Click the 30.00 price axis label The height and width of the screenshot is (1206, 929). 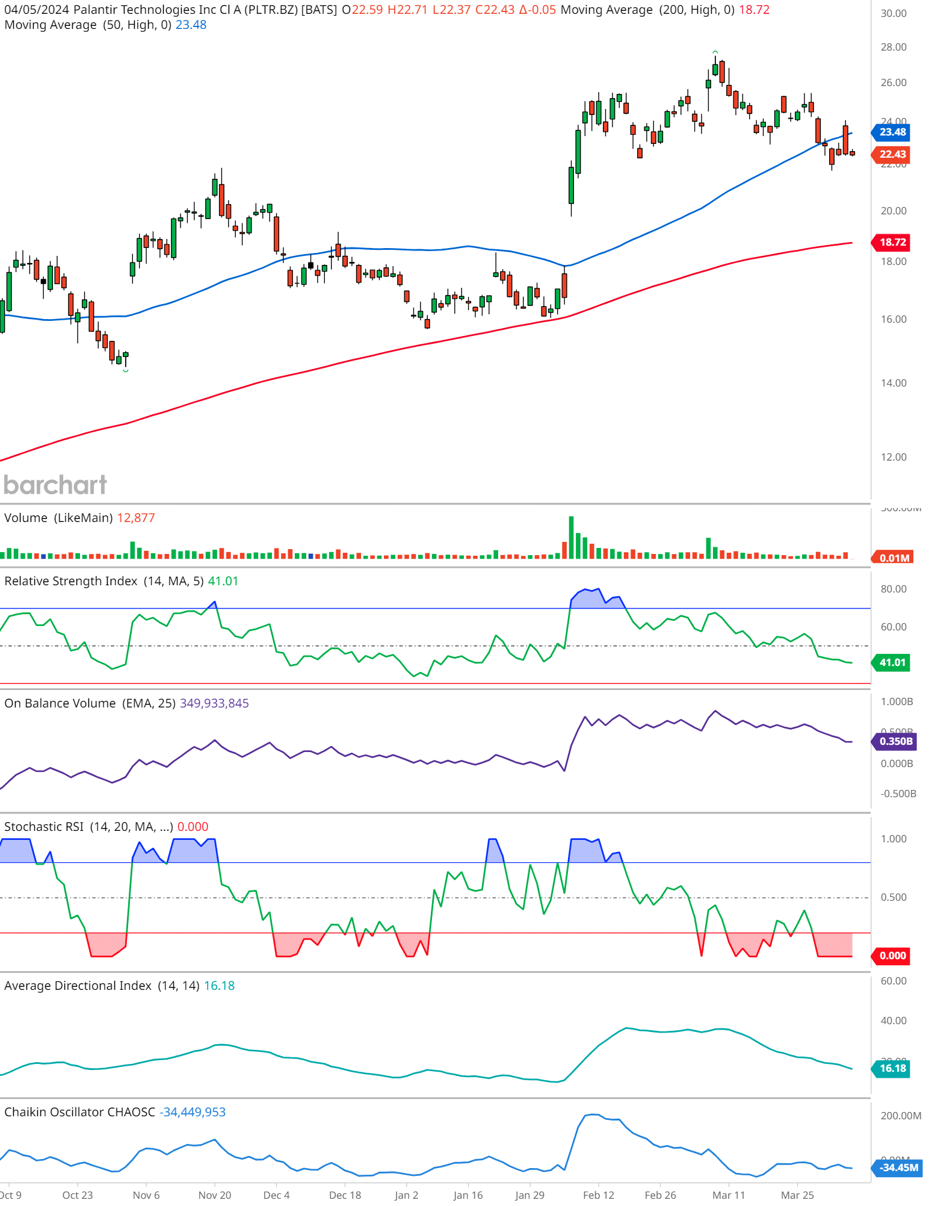894,14
